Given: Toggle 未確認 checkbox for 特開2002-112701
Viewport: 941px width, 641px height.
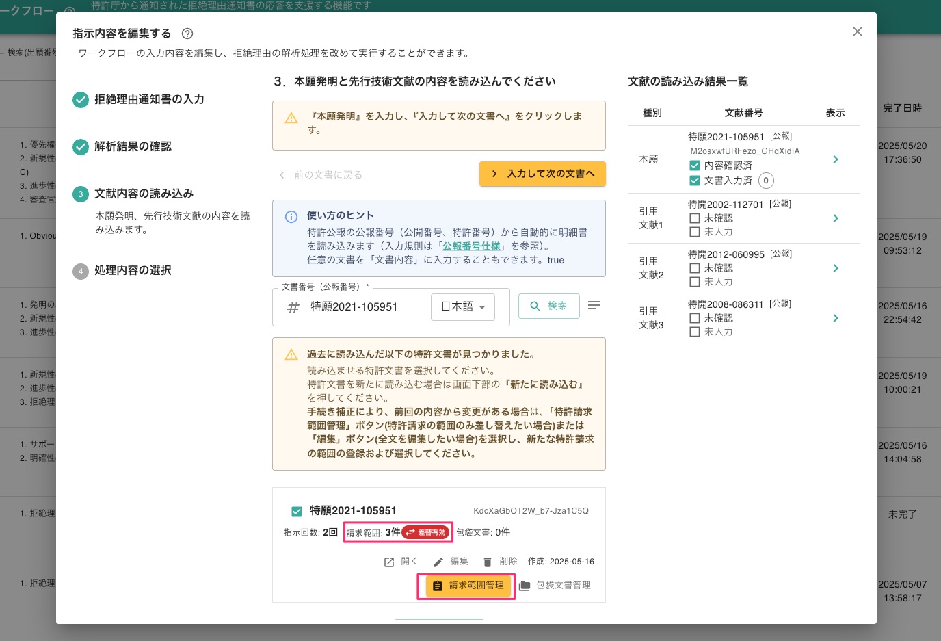Looking at the screenshot, I should click(x=695, y=218).
